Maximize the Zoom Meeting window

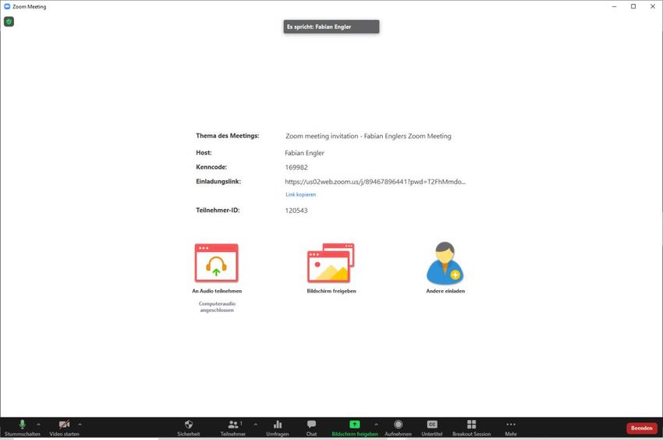(633, 6)
